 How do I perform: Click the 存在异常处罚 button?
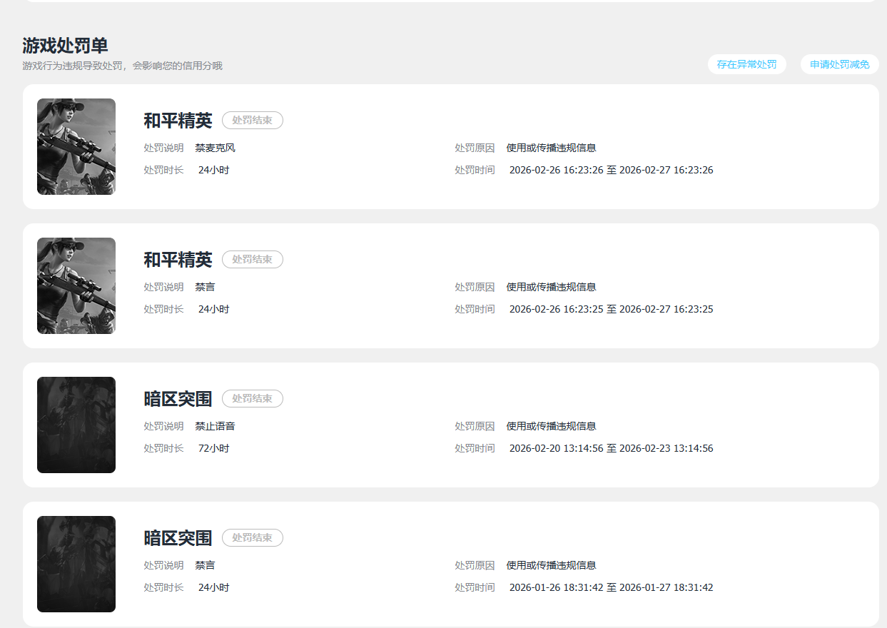(x=746, y=64)
